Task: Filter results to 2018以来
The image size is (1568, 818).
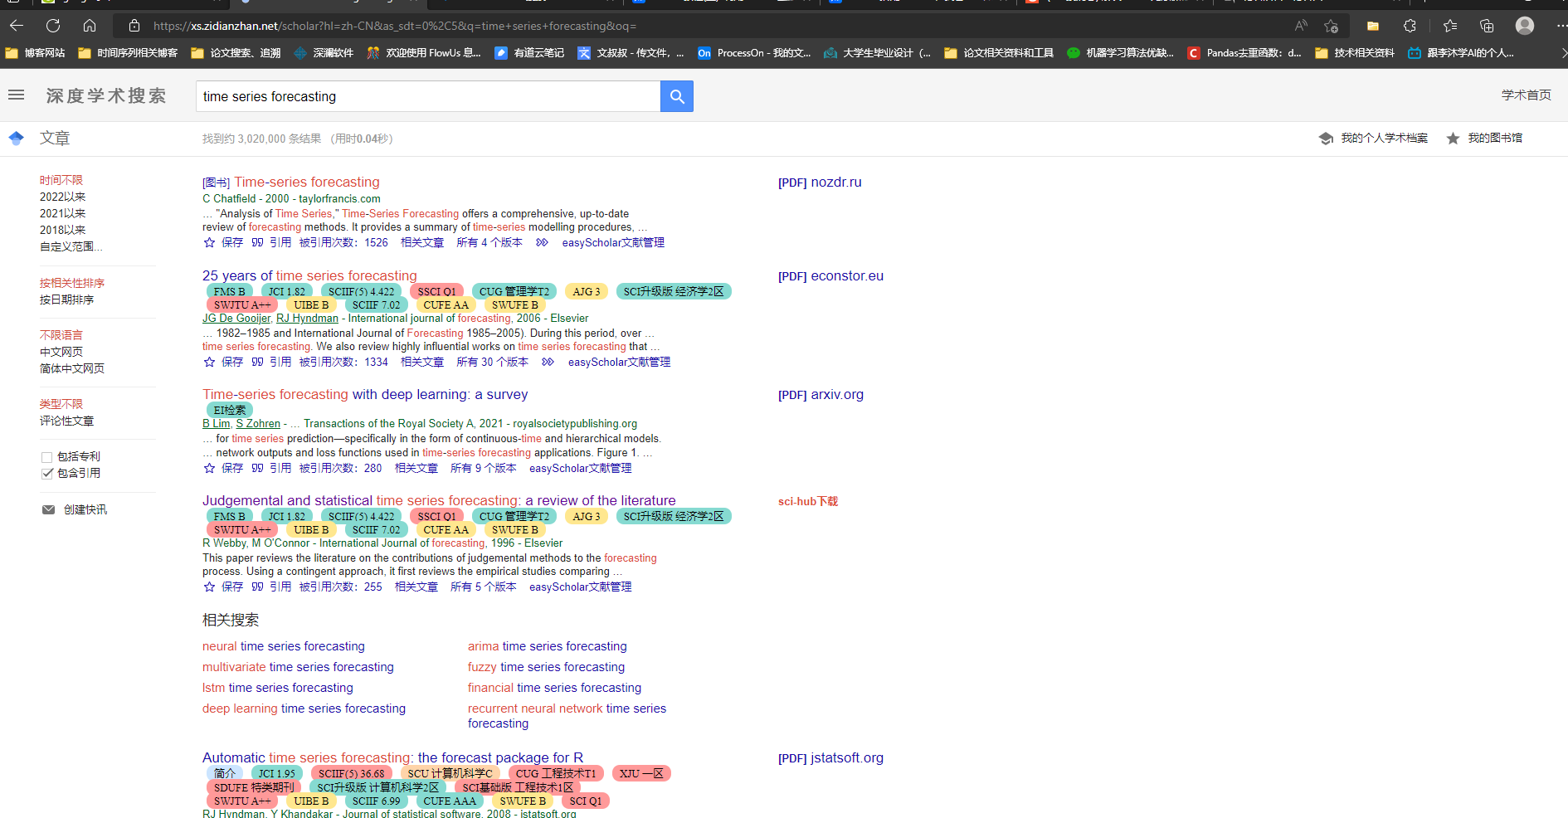Action: click(x=63, y=230)
